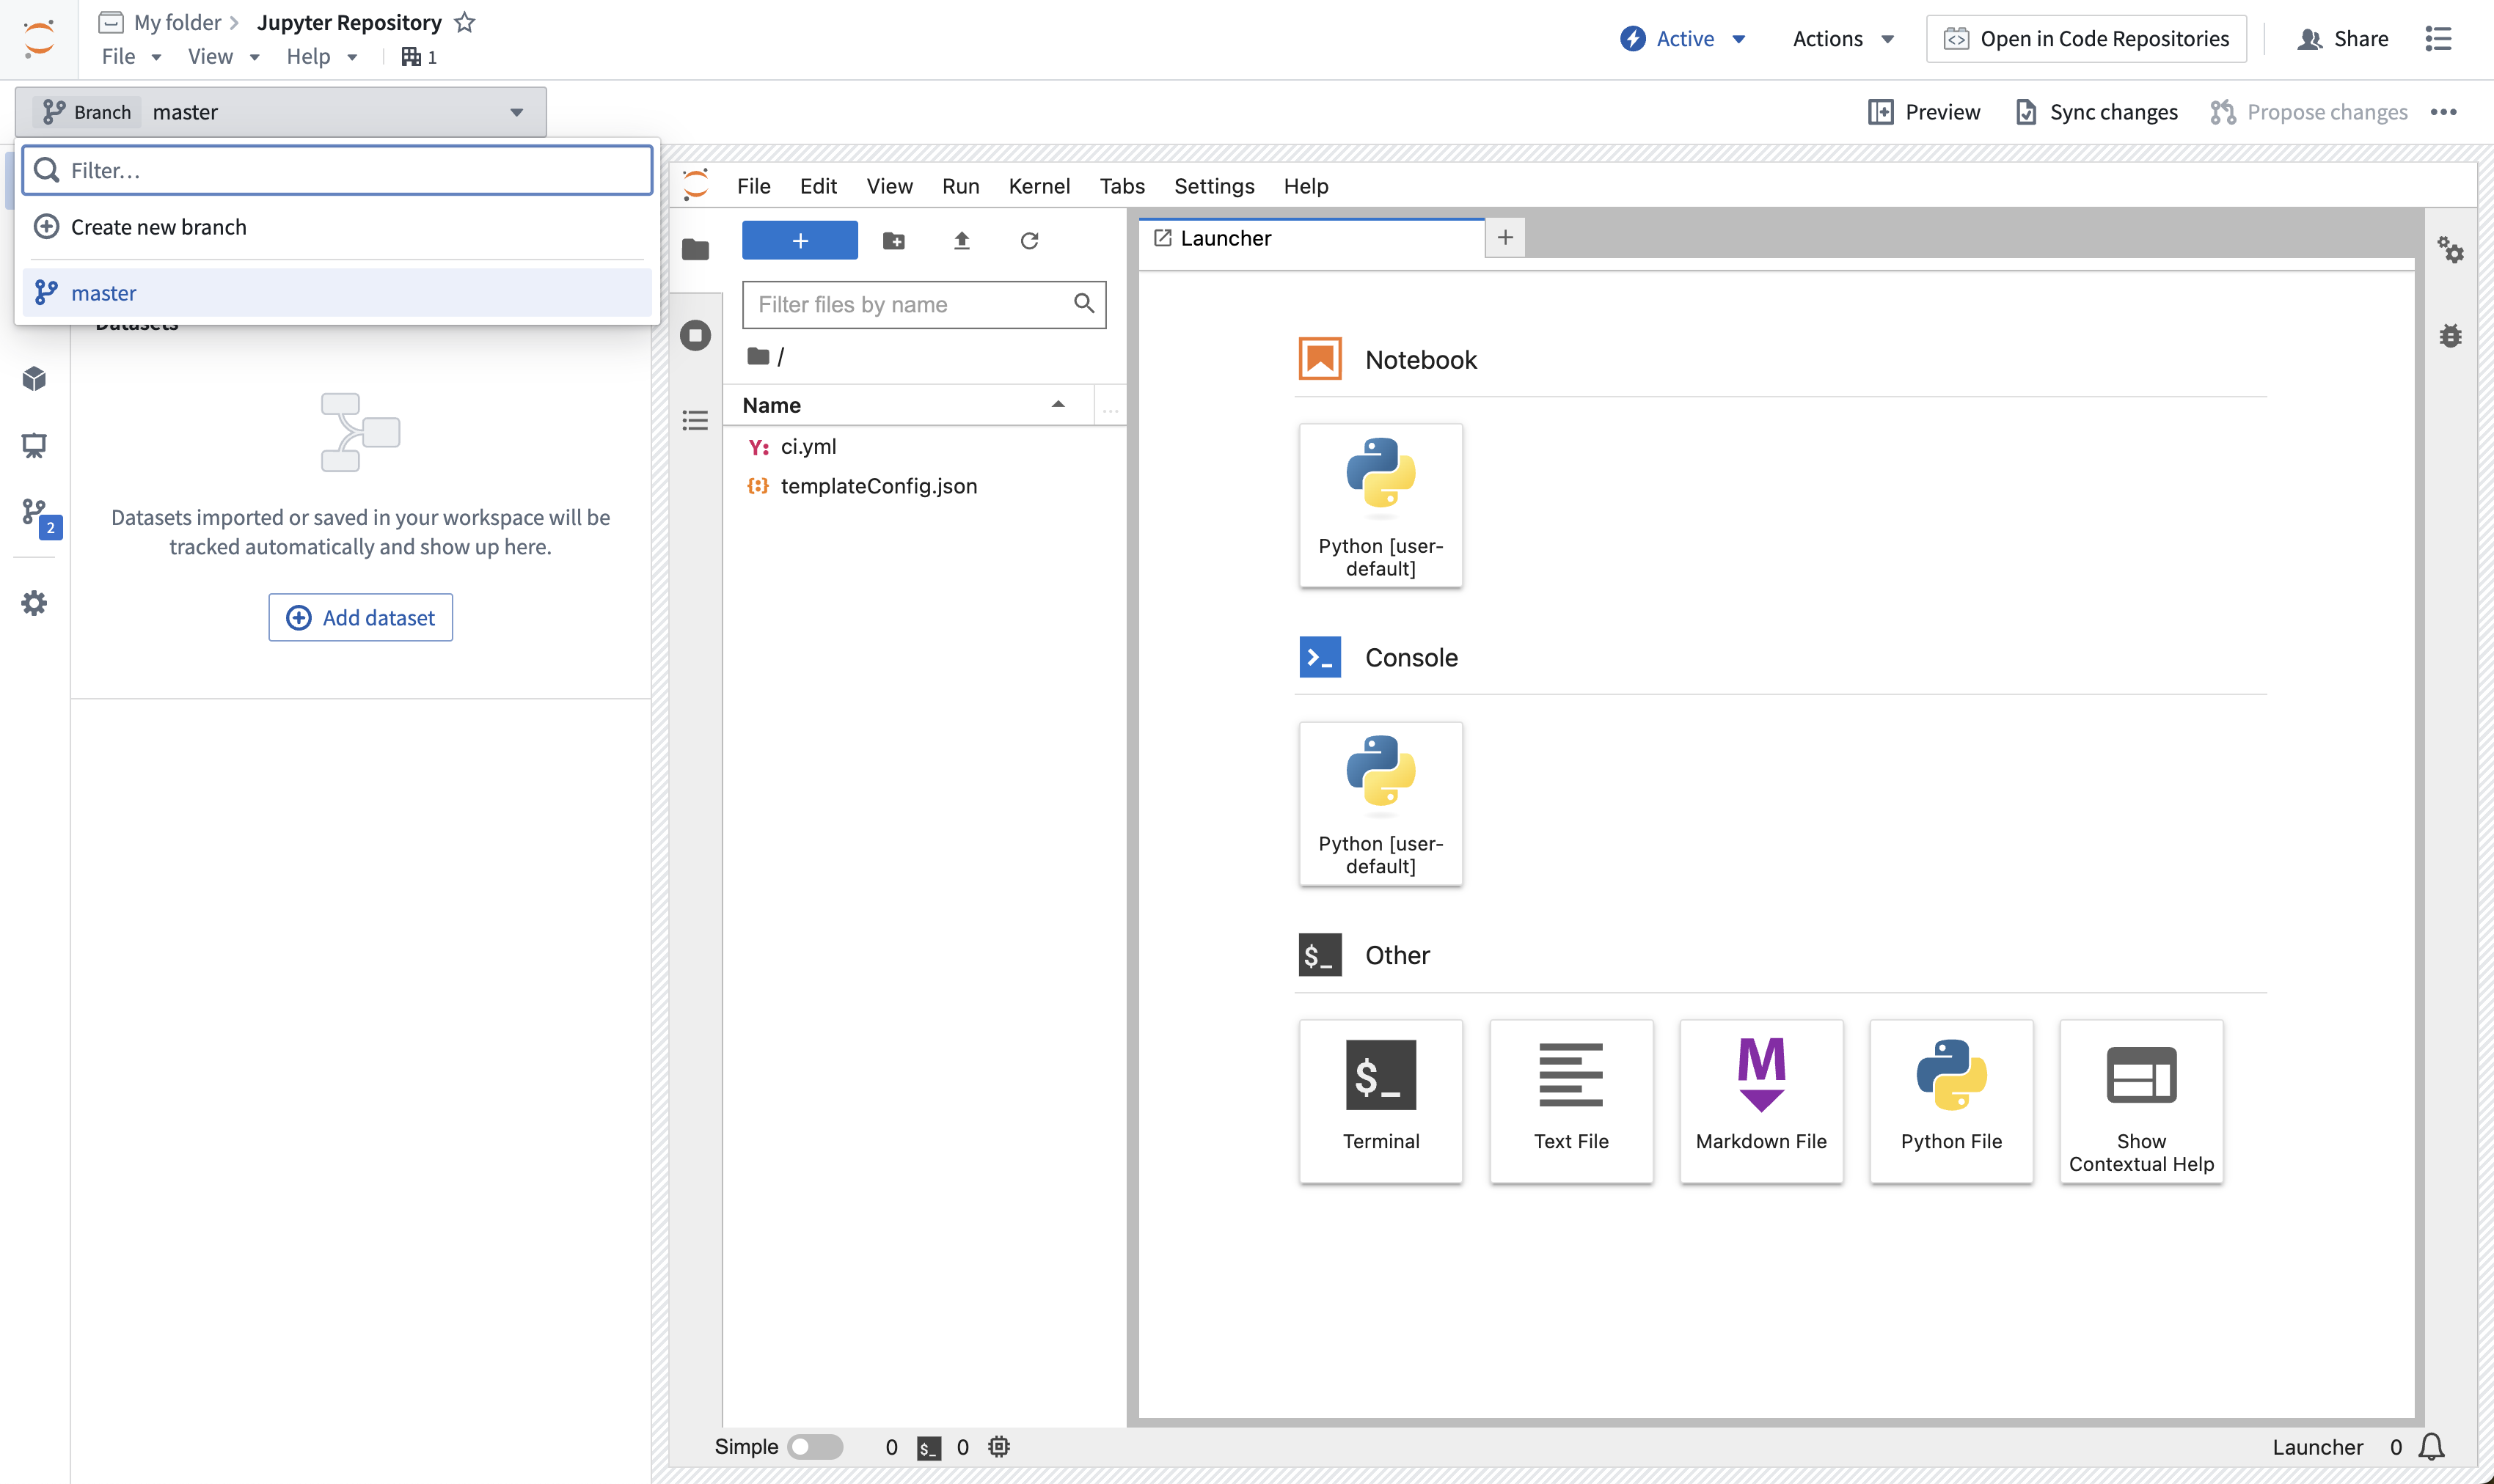Click the Filter files by name field

pos(924,304)
